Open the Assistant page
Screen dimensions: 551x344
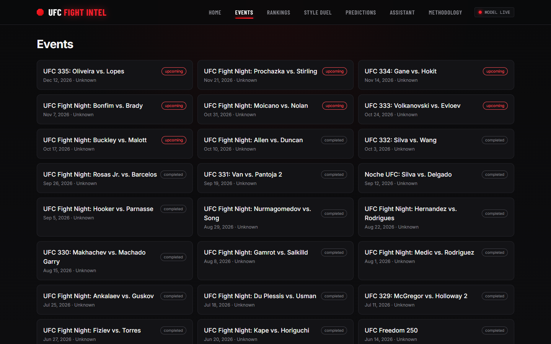[402, 13]
